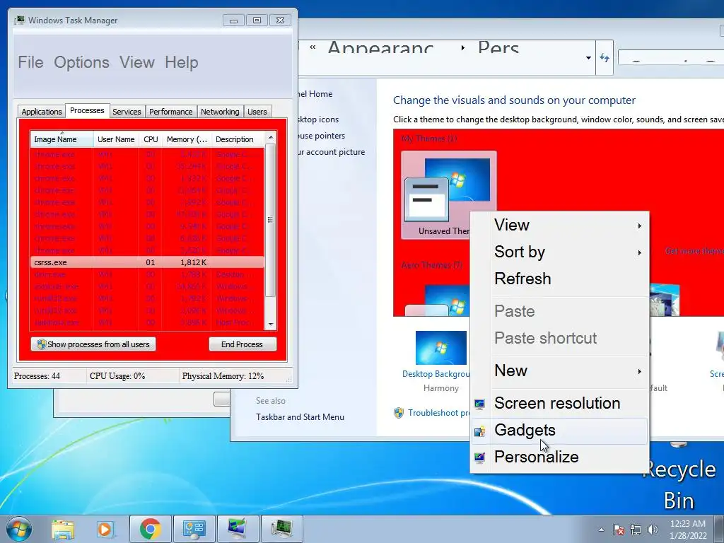Click the volume speaker tray icon
724x543 pixels.
[652, 530]
